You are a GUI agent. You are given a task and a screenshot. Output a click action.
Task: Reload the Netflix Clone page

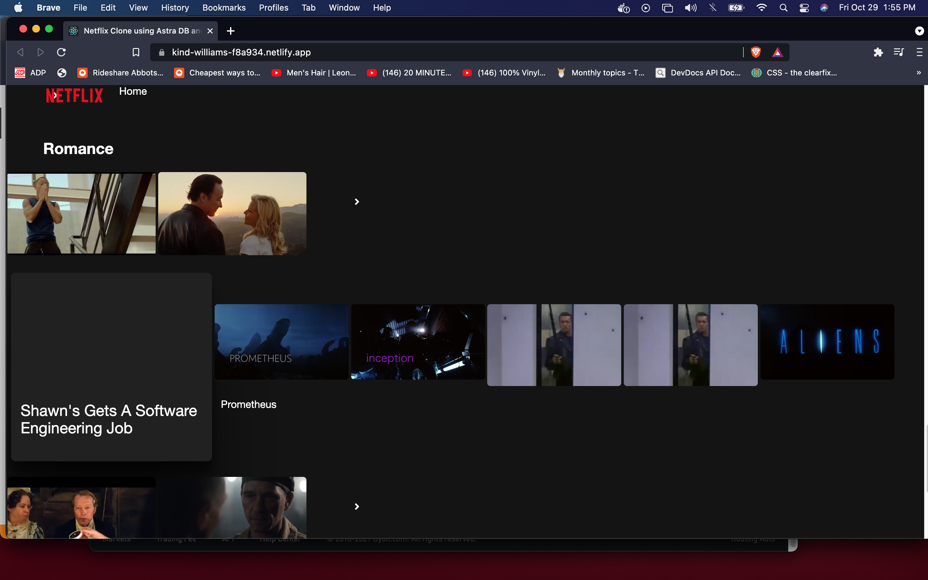point(61,52)
